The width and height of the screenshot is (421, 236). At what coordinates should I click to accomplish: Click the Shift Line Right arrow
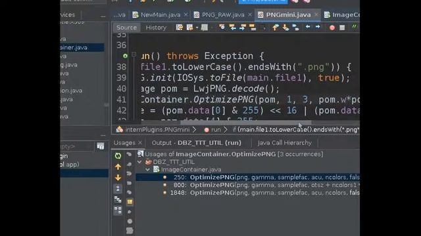[318, 27]
